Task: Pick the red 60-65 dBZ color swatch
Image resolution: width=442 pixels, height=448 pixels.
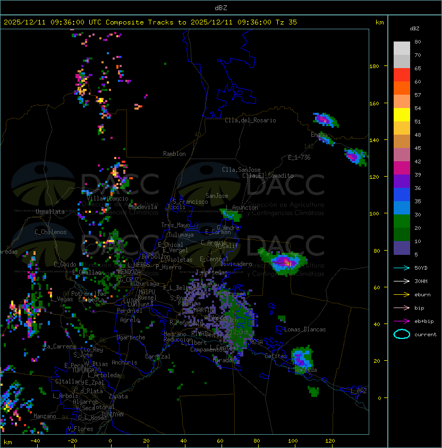Action: [402, 75]
